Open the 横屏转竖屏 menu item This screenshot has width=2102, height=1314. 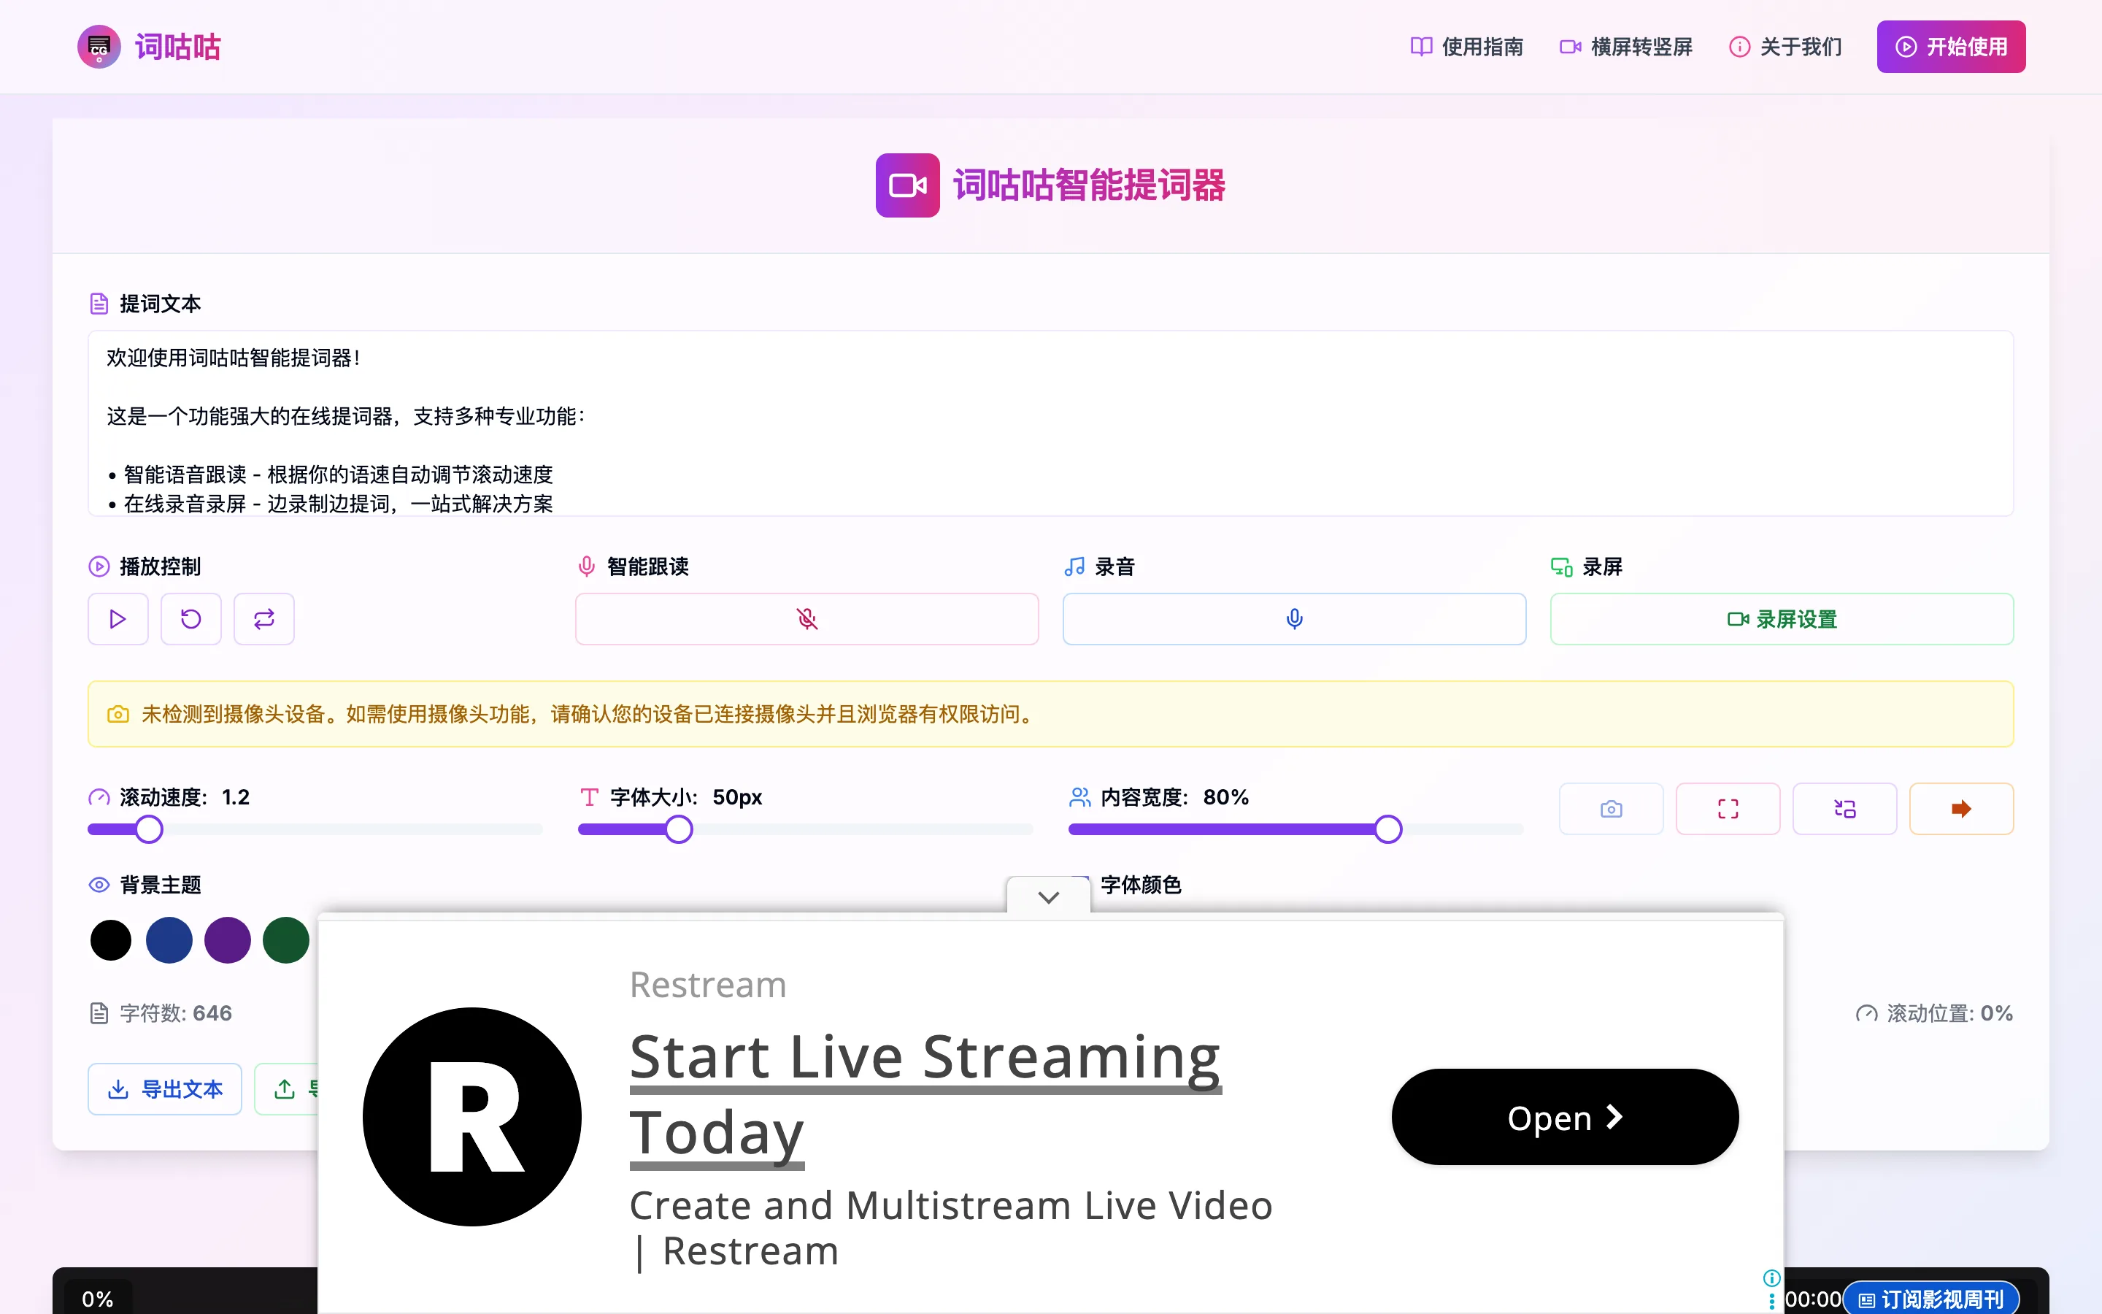(1626, 47)
